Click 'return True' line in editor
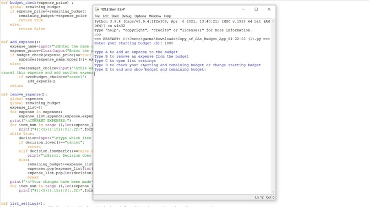Screen dimensions: 369x207 (31, 20)
